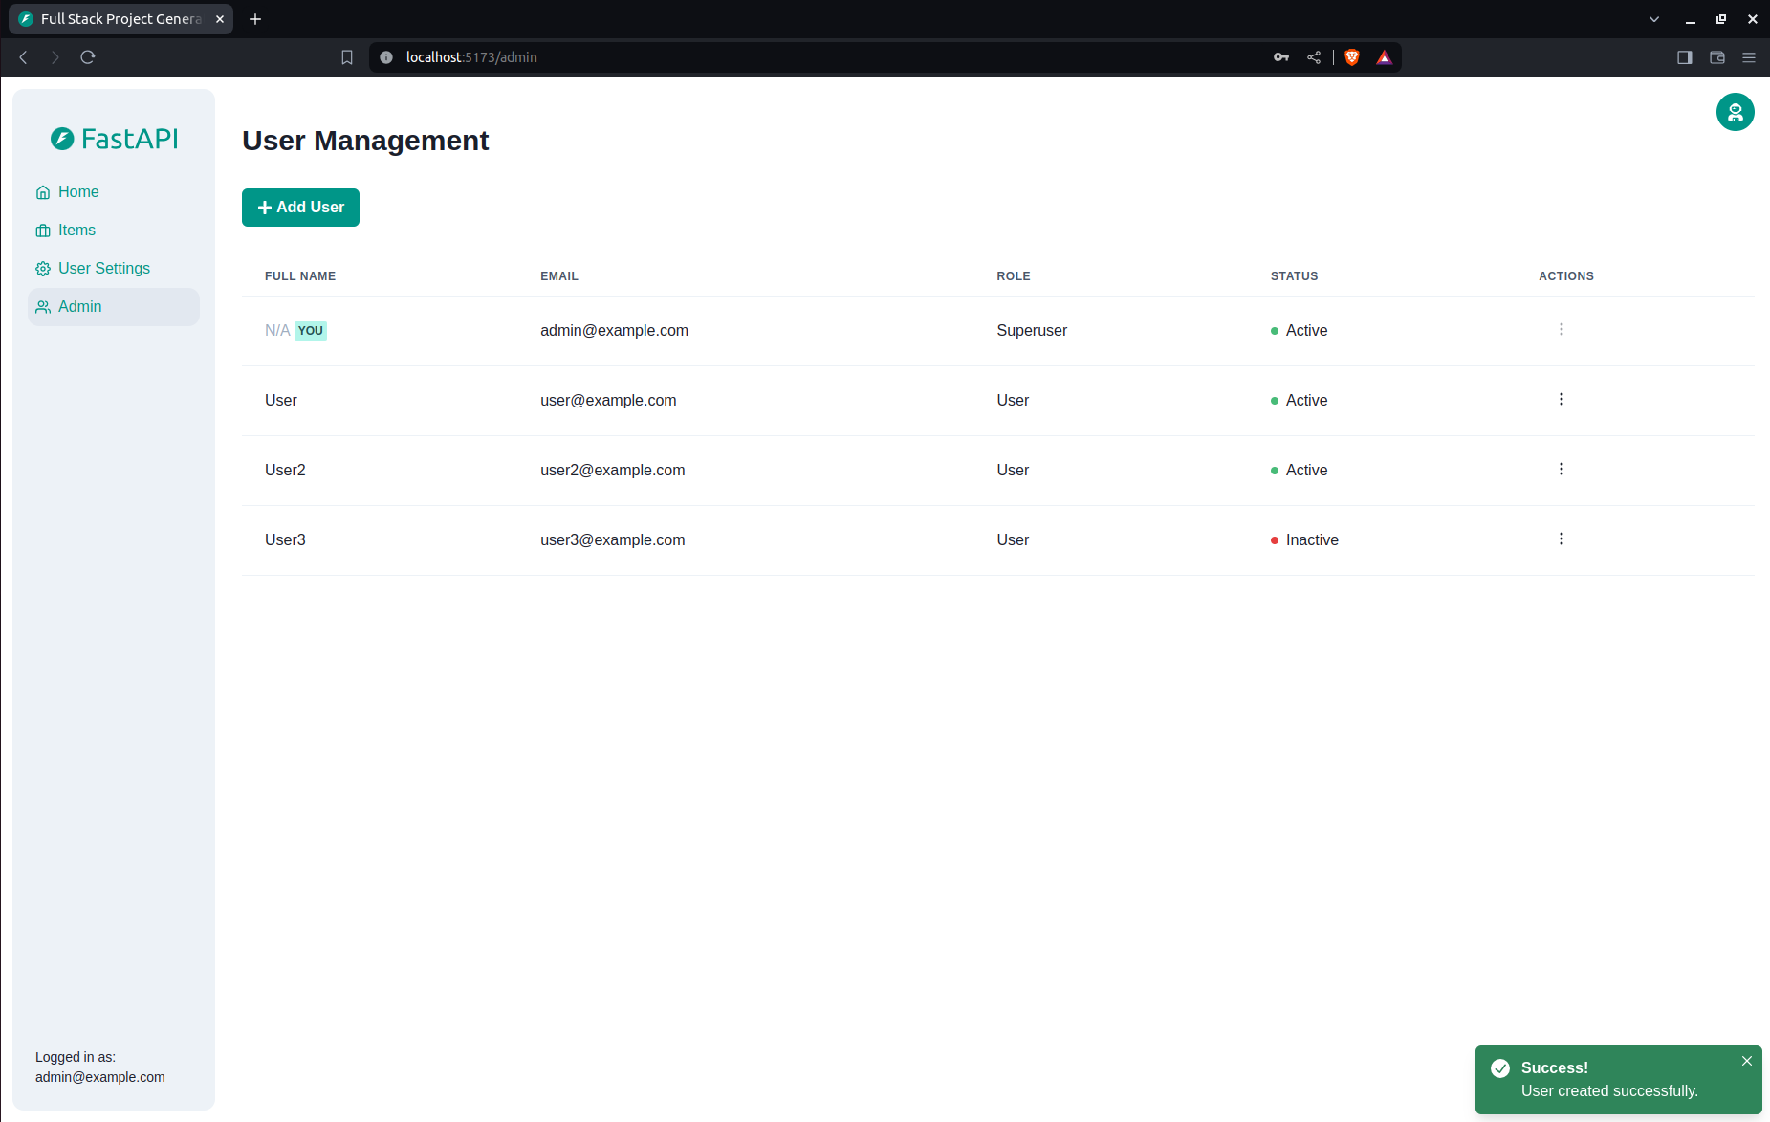Click the Inactive status indicator for User3

coord(1274,539)
